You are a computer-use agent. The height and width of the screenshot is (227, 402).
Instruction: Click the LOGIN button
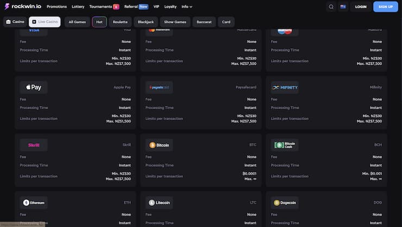(361, 7)
